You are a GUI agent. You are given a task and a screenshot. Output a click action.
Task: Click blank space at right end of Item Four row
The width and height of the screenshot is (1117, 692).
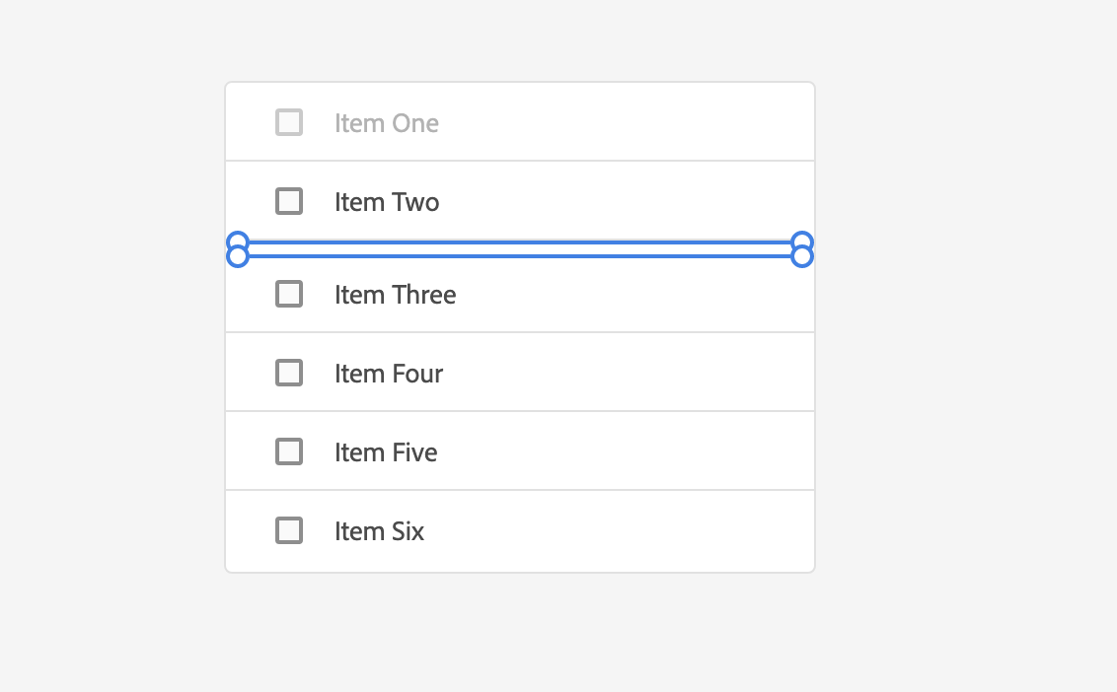[x=730, y=374]
